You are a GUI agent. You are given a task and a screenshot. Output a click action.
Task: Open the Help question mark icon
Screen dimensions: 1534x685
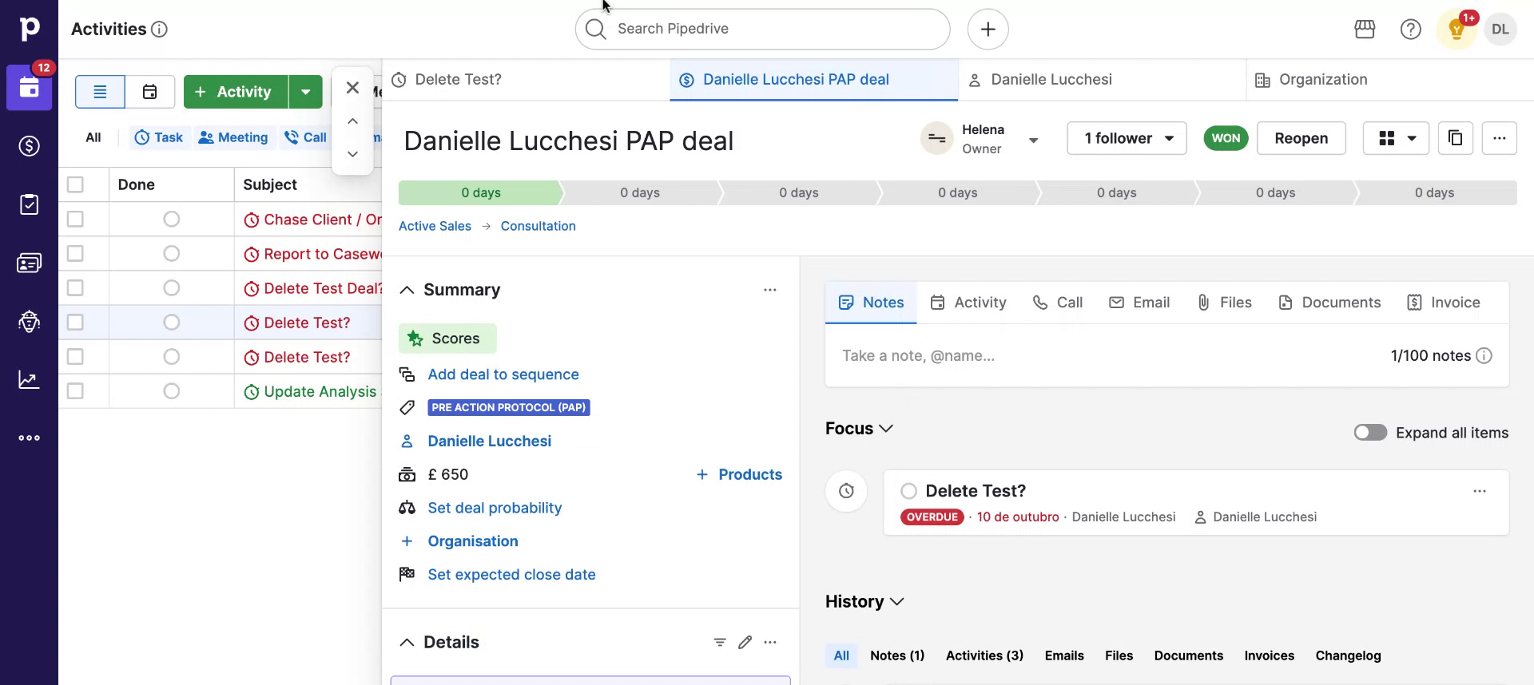pyautogui.click(x=1410, y=30)
